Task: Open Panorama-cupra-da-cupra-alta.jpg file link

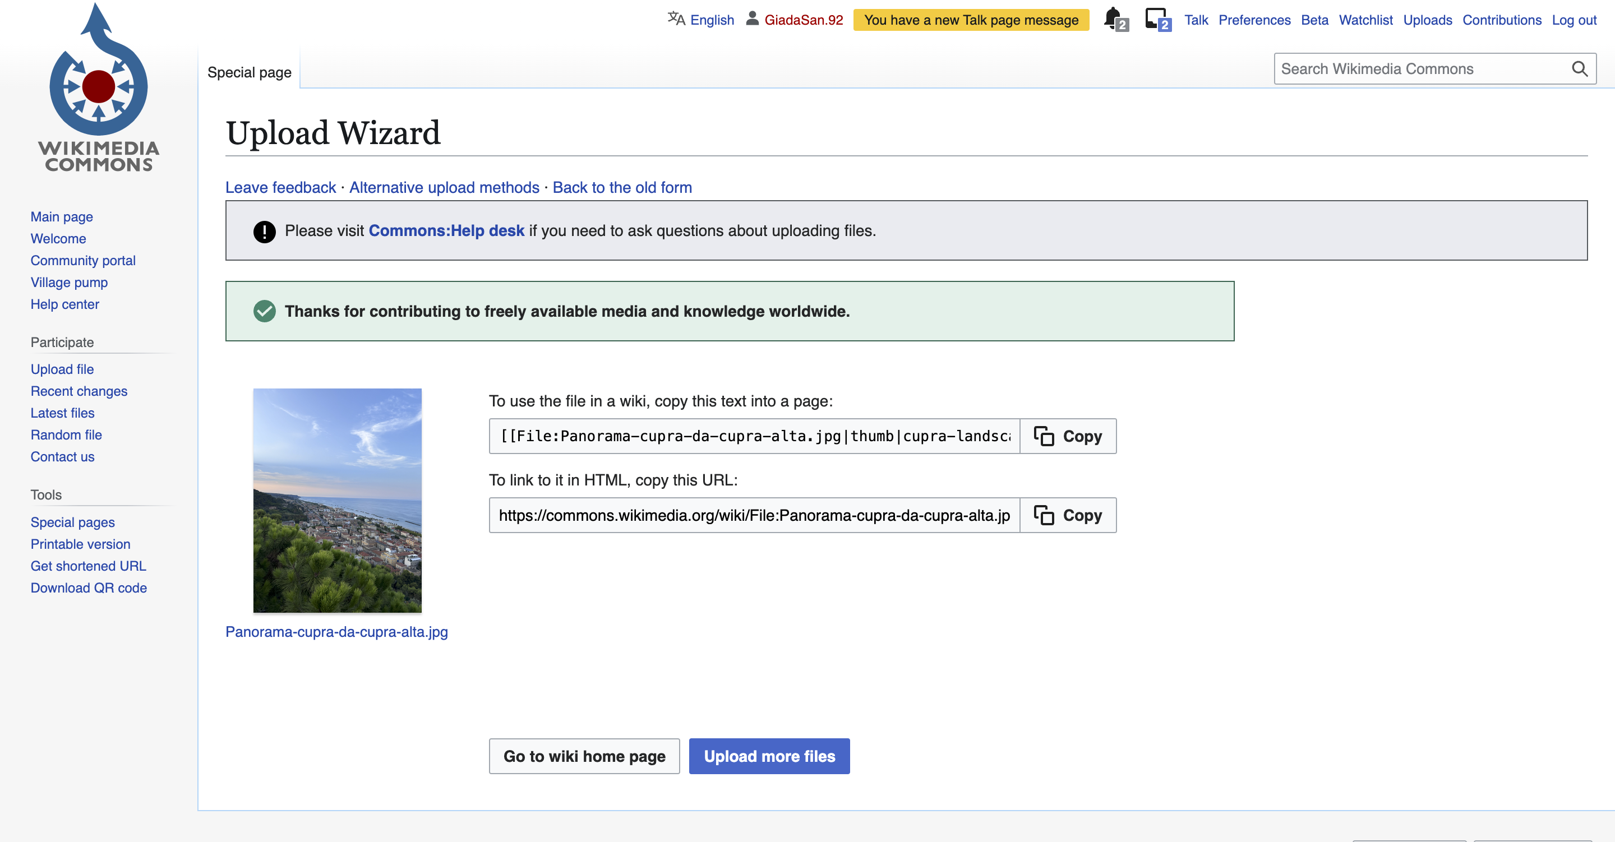Action: 336,632
